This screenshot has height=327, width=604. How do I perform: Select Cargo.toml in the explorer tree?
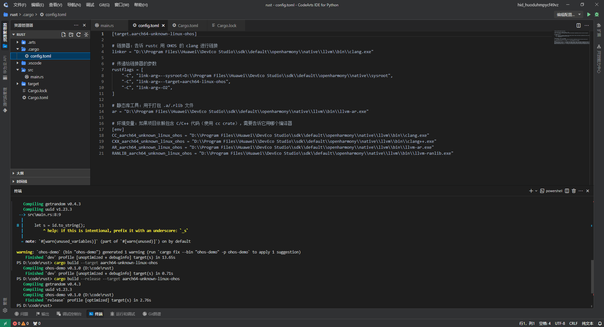point(38,97)
